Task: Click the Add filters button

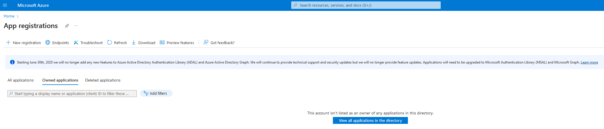Action: pyautogui.click(x=156, y=93)
